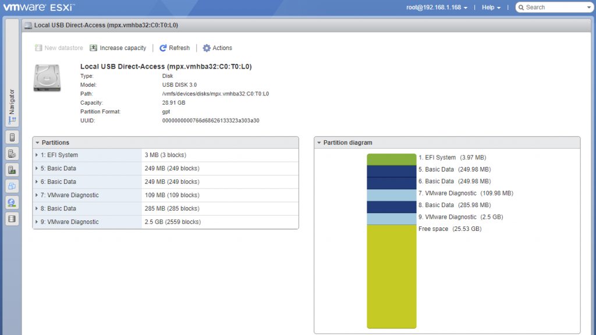Screen dimensions: 596x335
Task: Expand the 9: VMware Diagnostic partition row
Action: 37,222
